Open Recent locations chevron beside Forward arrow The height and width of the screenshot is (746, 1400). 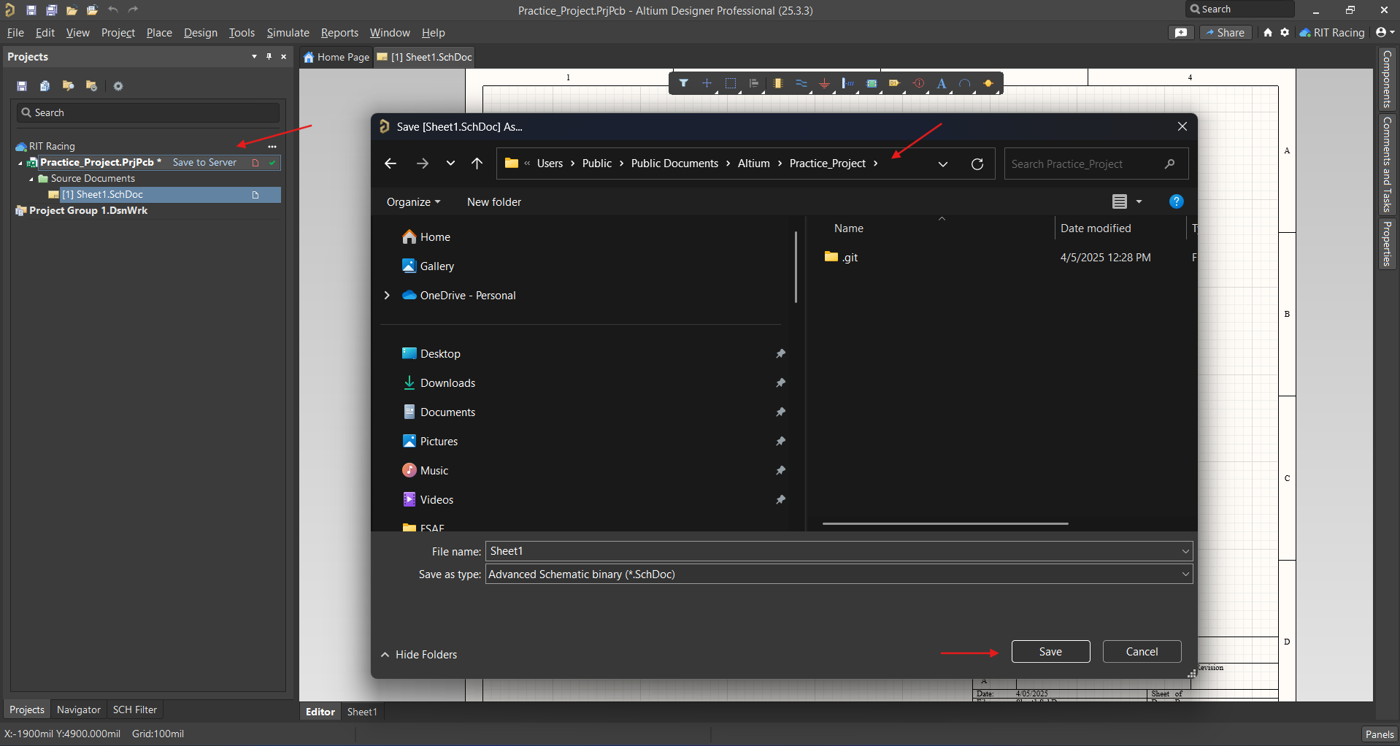coord(450,164)
